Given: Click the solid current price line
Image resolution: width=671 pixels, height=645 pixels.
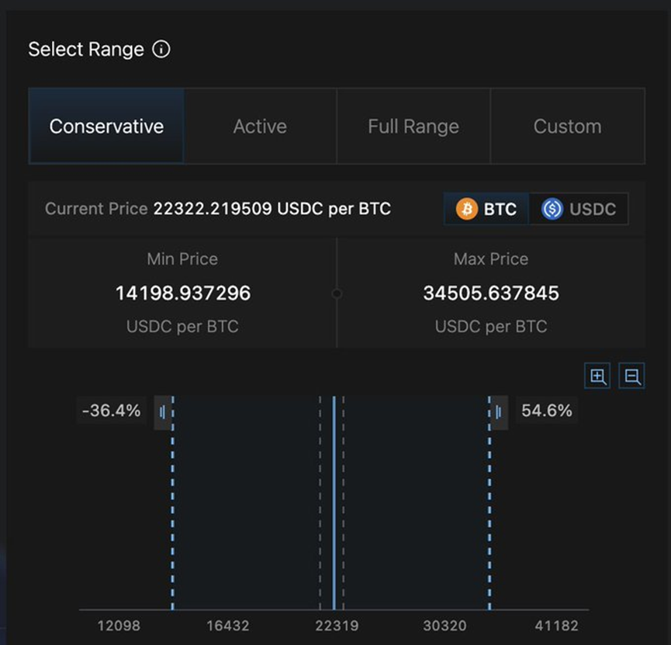Looking at the screenshot, I should [334, 503].
